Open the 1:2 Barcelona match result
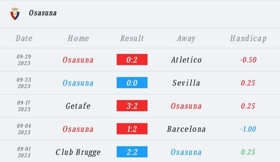 [132, 129]
